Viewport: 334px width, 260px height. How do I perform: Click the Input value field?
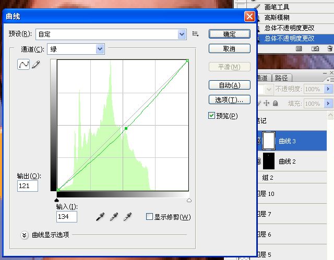(x=67, y=217)
